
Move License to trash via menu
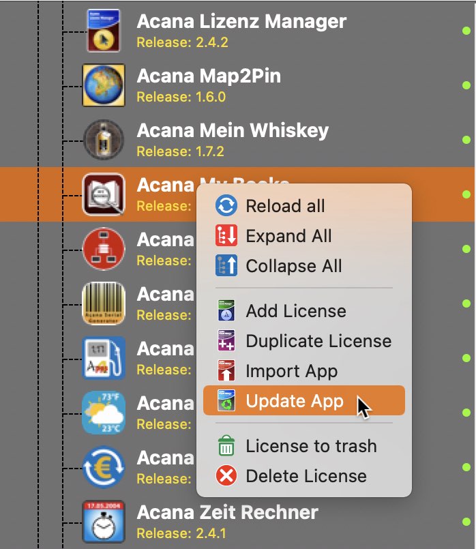tap(311, 446)
